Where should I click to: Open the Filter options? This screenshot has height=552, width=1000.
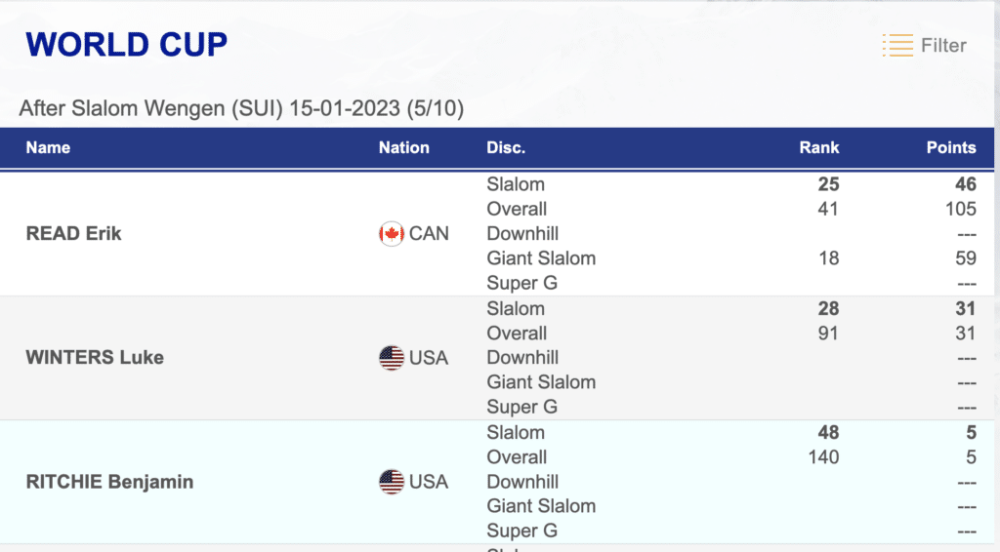point(942,45)
